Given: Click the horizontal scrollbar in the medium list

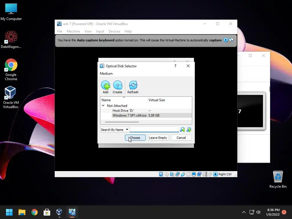Looking at the screenshot, I should [x=122, y=122].
